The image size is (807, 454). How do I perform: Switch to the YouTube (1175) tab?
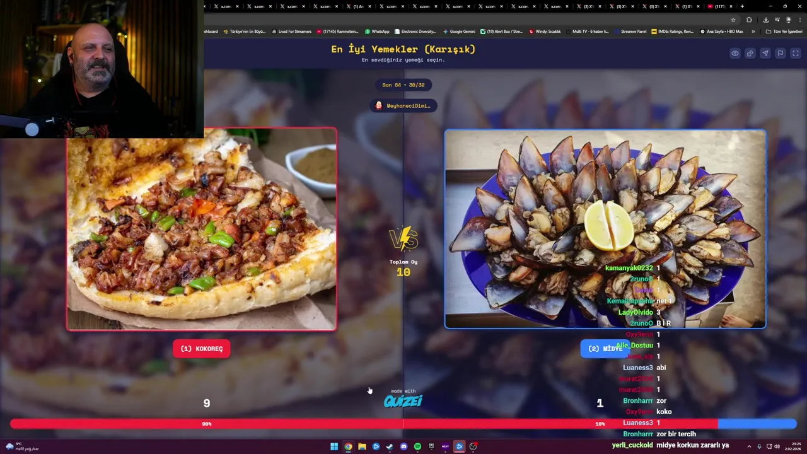click(x=721, y=6)
